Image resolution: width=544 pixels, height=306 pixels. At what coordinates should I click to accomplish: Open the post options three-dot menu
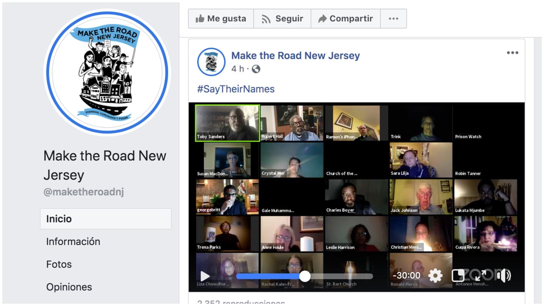pyautogui.click(x=512, y=53)
